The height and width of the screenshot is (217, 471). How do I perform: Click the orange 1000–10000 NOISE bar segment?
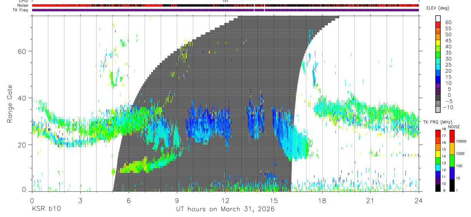pos(452,148)
